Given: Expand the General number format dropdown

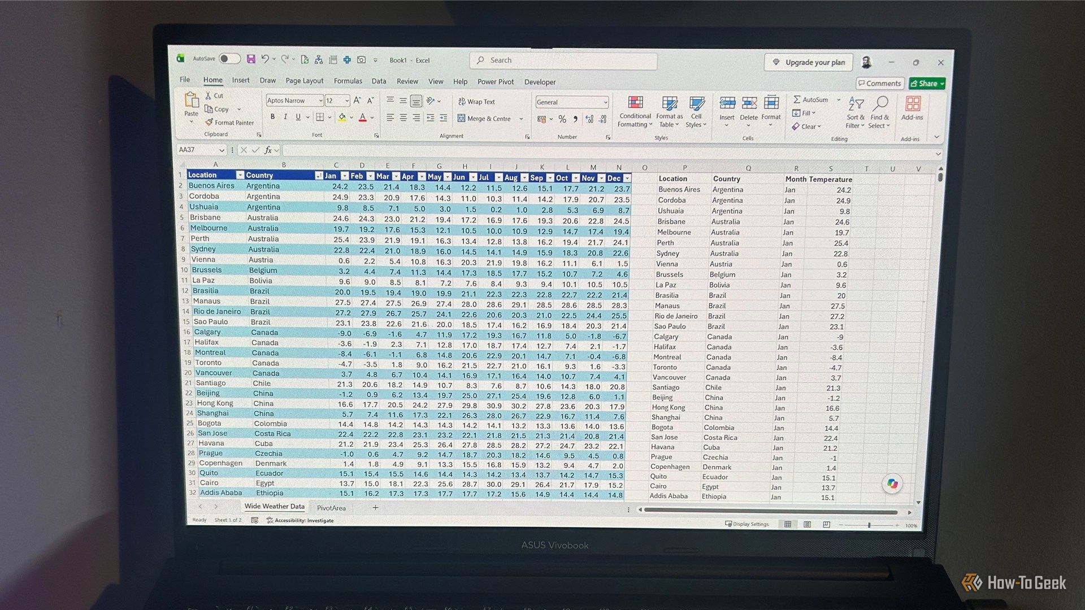Looking at the screenshot, I should pos(605,102).
